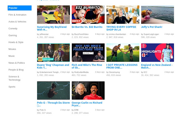186x117 pixels.
Task: Click the '596, 328 views' count
Action: point(148,37)
